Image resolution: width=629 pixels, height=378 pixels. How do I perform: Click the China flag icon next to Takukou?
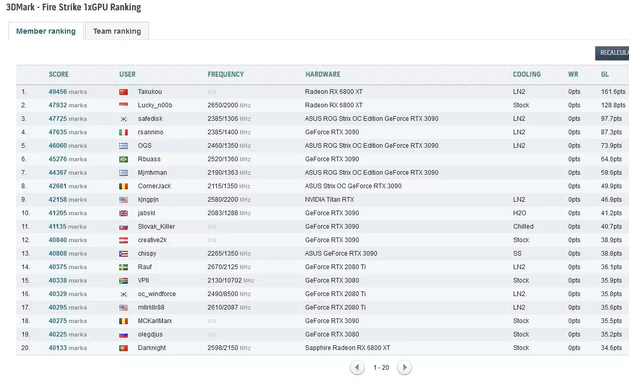coord(123,92)
